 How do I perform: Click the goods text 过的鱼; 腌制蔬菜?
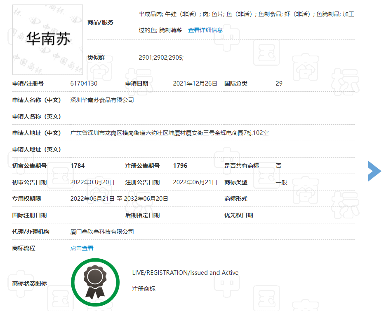pos(160,30)
